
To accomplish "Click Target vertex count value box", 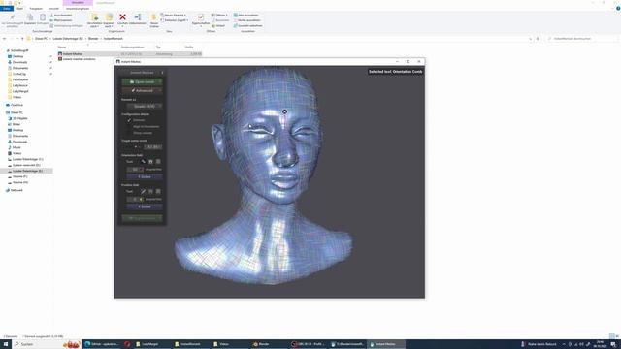I will click(x=153, y=146).
